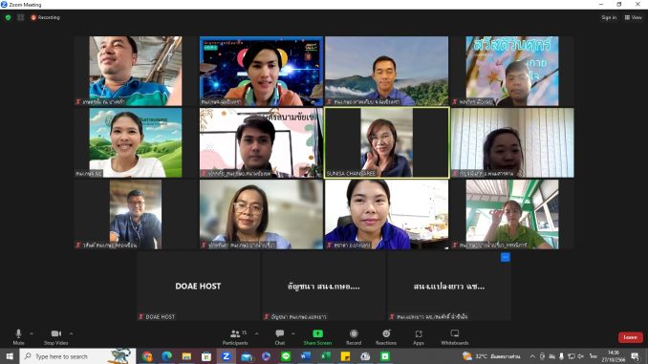
Task: Open Microsoft Excel from taskbar
Action: pyautogui.click(x=325, y=356)
